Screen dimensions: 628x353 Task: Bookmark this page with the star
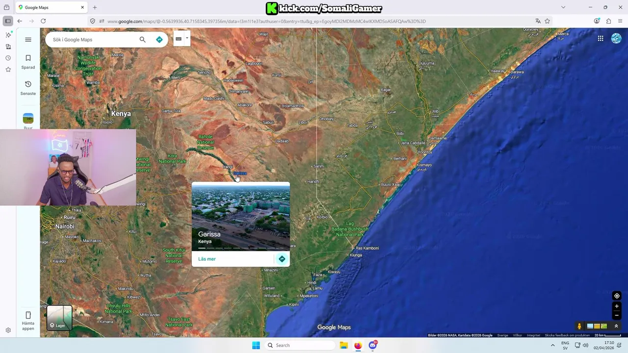coord(547,21)
